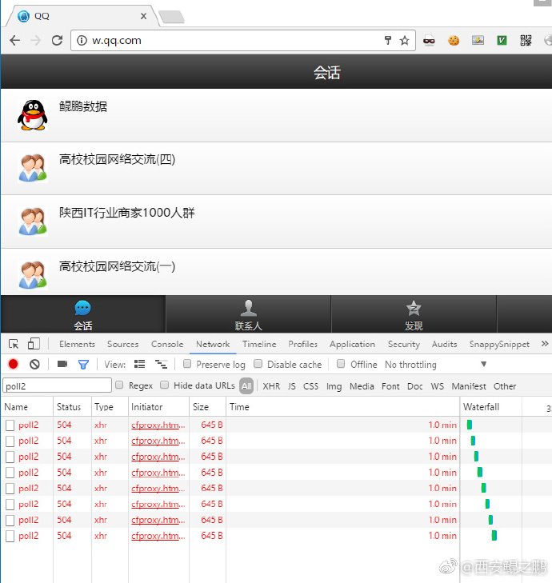
Task: Close the QQ browser tab
Action: 143,16
